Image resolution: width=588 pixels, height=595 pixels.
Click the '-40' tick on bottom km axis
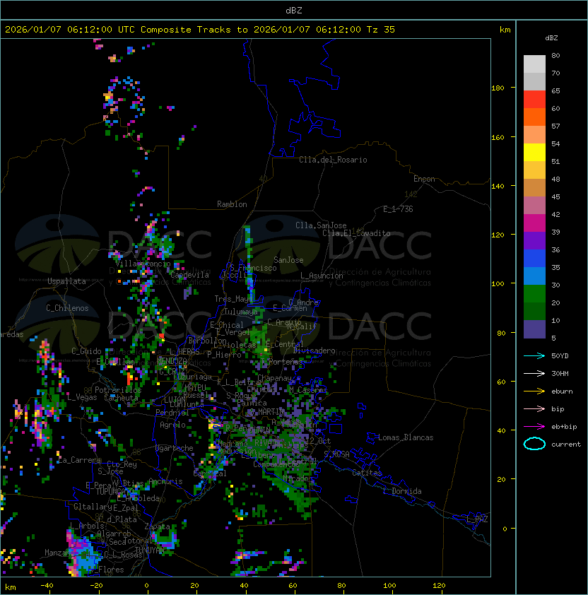pos(47,586)
